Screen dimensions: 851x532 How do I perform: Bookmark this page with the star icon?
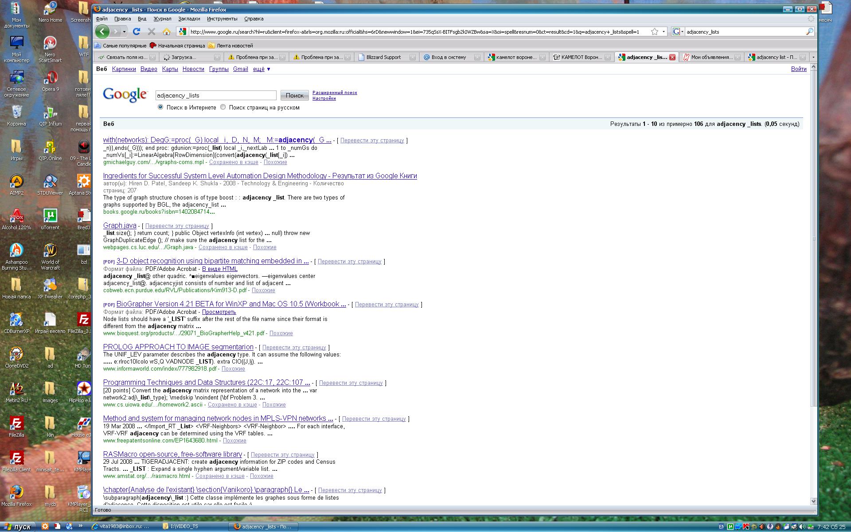coord(654,31)
